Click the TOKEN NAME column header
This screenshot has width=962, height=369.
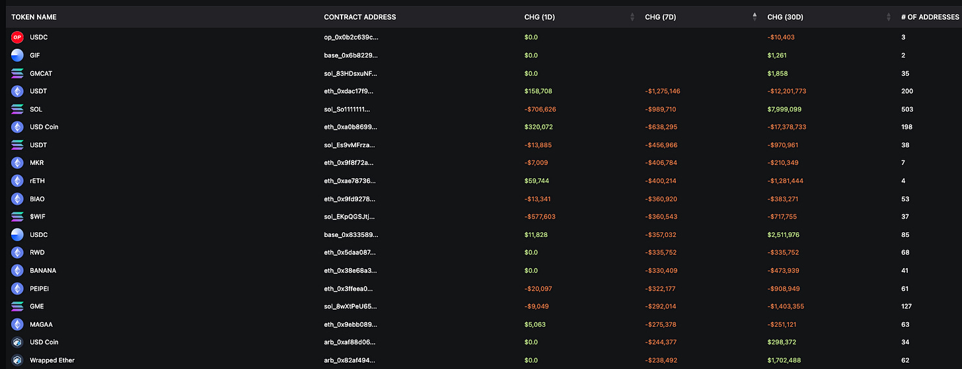(34, 17)
